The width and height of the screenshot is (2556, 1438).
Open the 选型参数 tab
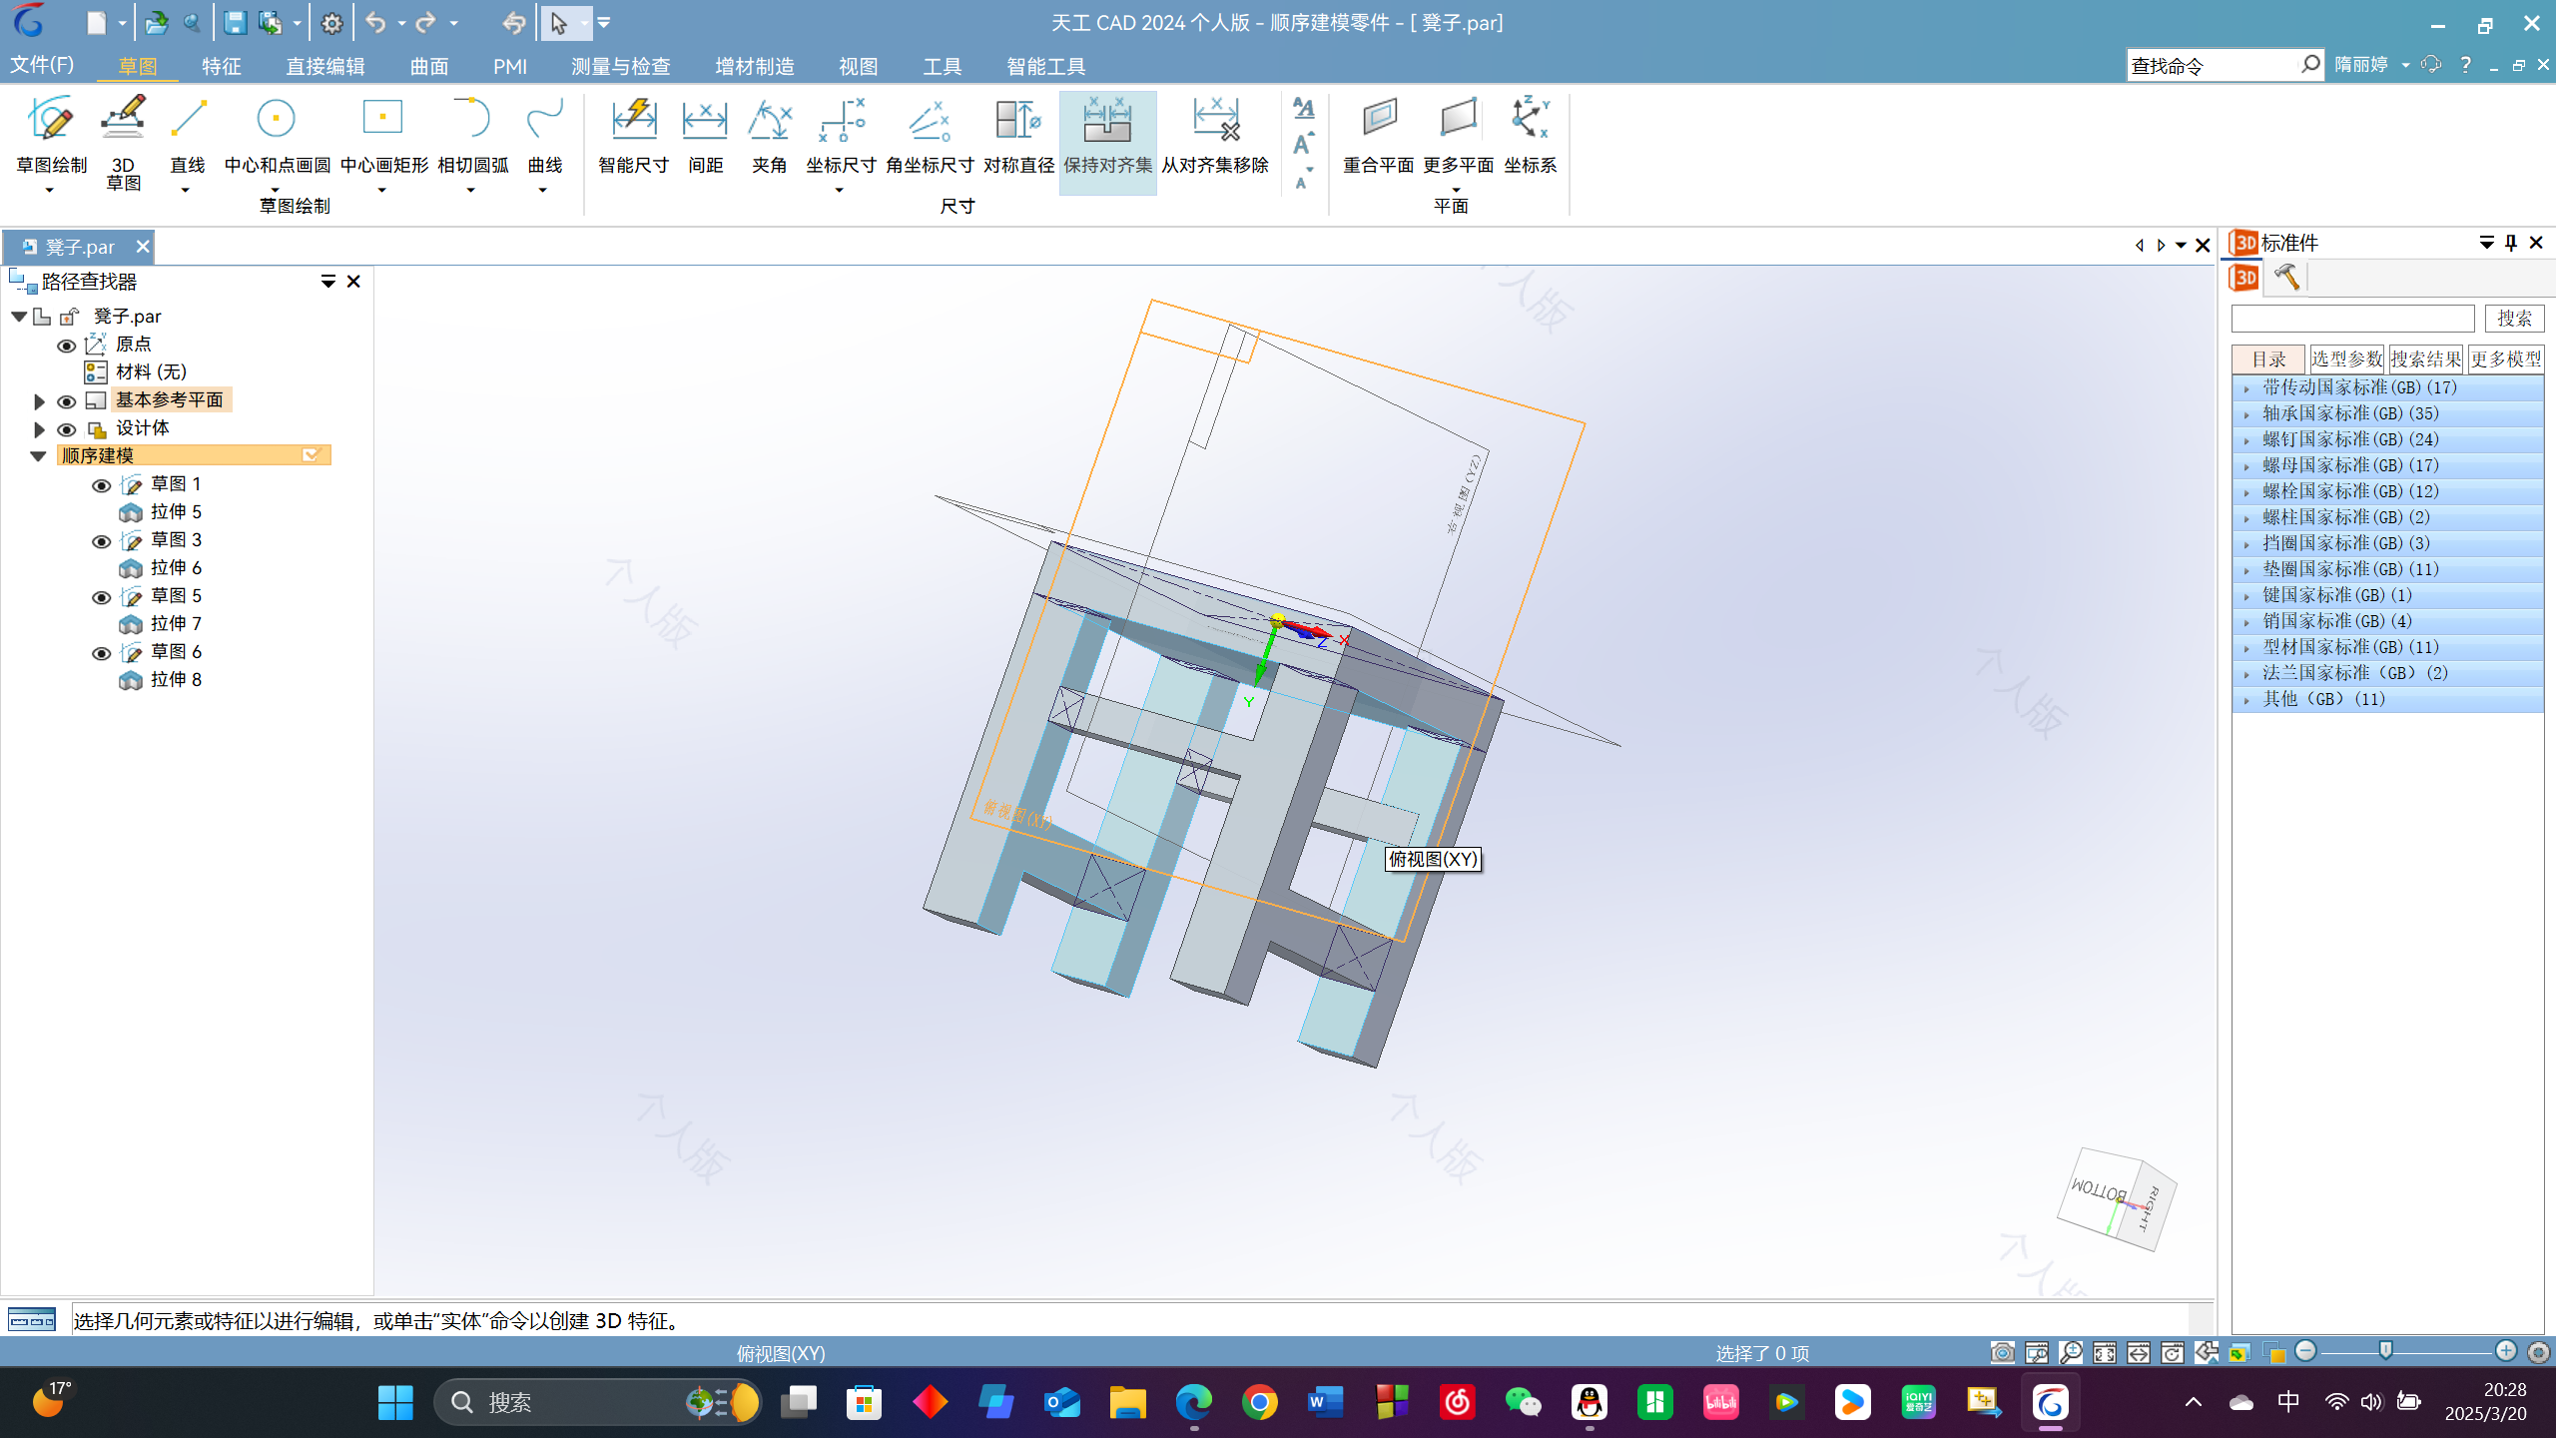pyautogui.click(x=2346, y=359)
